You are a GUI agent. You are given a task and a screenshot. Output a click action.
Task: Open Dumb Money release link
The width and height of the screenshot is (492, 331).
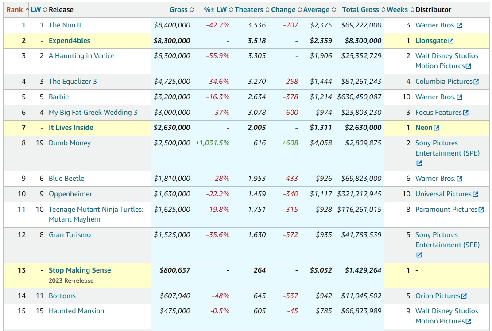pyautogui.click(x=70, y=143)
